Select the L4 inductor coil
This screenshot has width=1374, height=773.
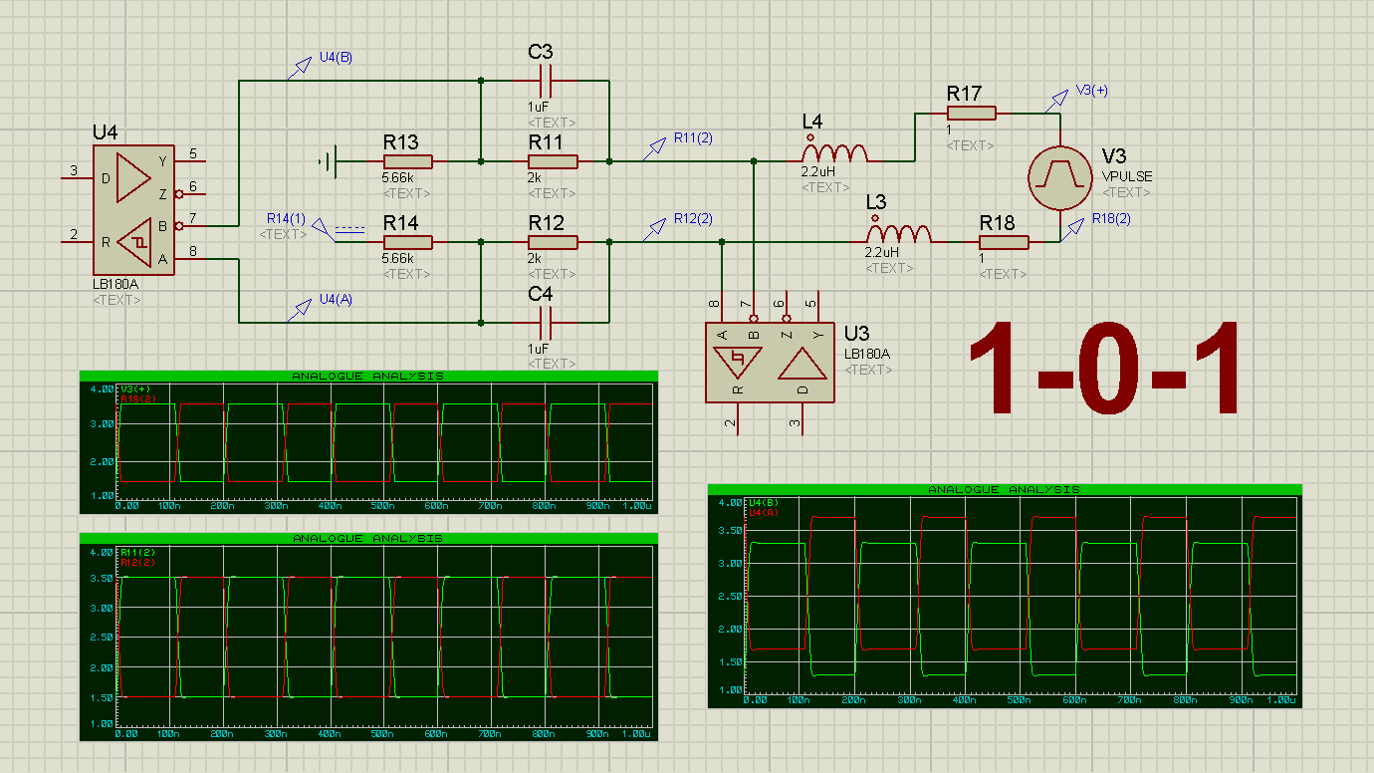coord(834,152)
